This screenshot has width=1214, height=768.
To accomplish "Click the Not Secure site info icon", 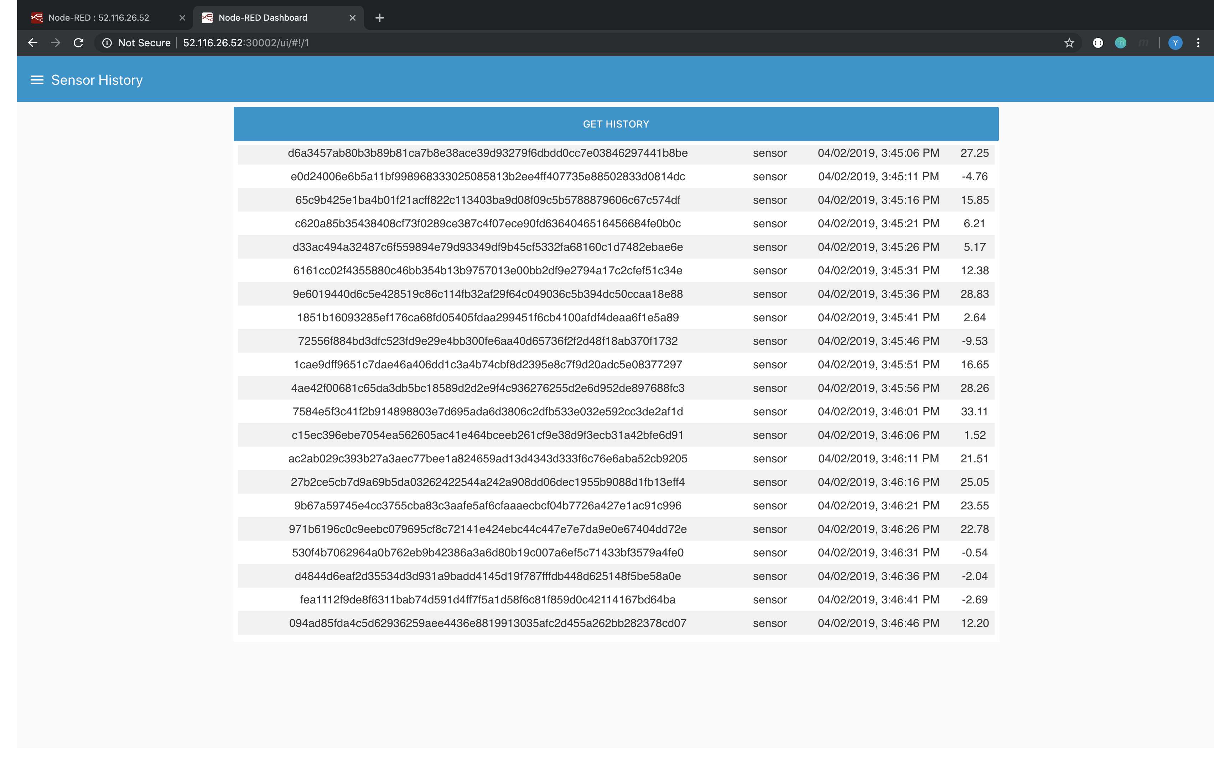I will pos(107,43).
